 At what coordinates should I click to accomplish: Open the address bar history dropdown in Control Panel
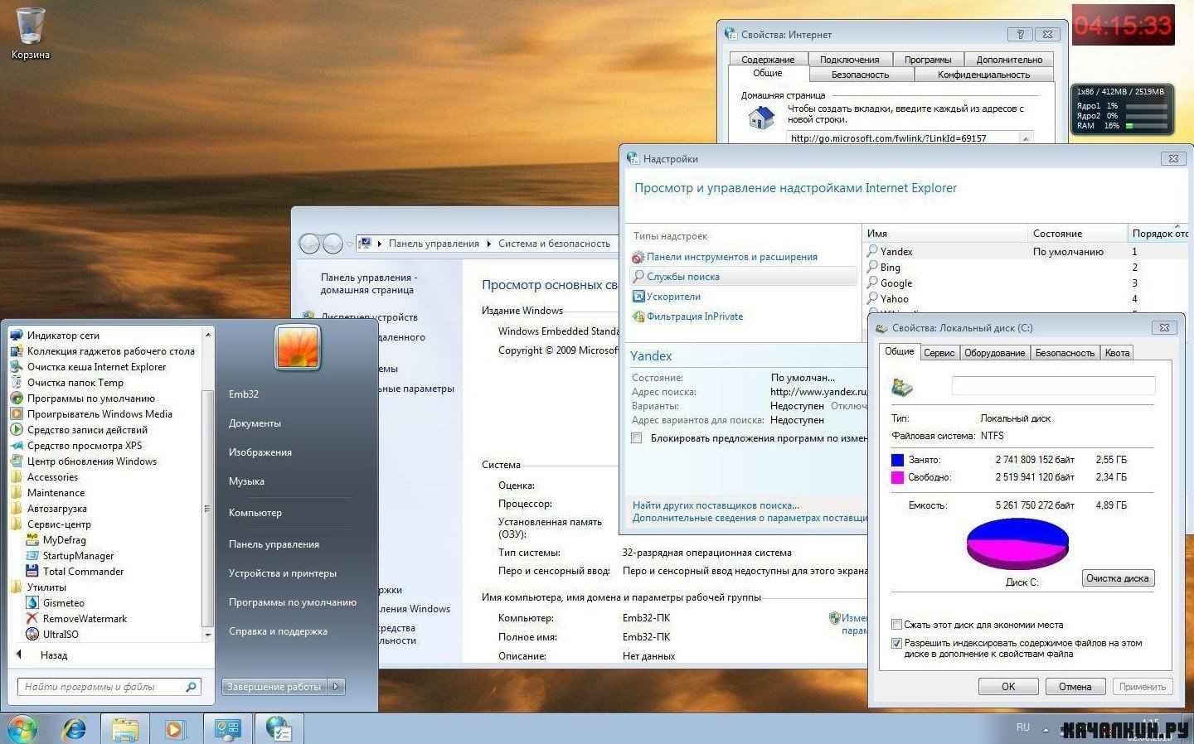tap(349, 244)
